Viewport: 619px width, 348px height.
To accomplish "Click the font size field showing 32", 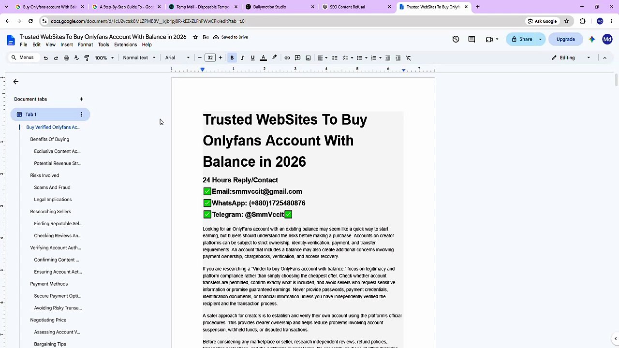I will [210, 58].
